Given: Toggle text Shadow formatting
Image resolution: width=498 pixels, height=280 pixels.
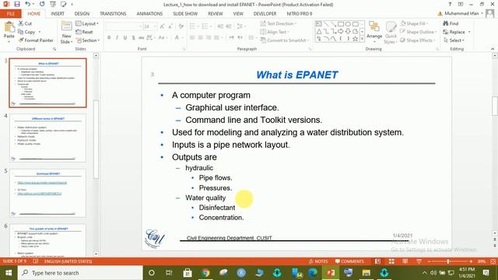Looking at the screenshot, I should pyautogui.click(x=133, y=38).
